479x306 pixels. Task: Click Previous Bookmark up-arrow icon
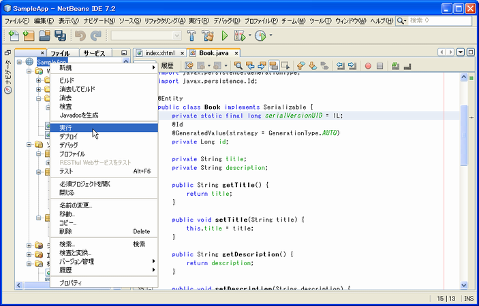pyautogui.click(x=301, y=65)
